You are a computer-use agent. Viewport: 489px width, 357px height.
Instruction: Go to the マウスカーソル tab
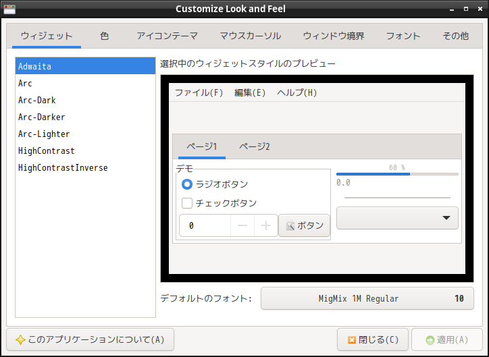(250, 36)
